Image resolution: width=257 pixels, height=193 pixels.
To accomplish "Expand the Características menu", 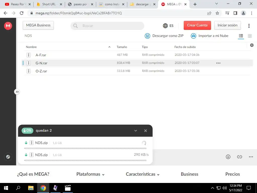I will click(143, 174).
